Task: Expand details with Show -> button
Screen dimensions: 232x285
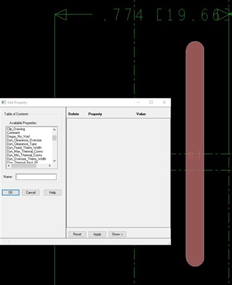Action: [x=117, y=235]
